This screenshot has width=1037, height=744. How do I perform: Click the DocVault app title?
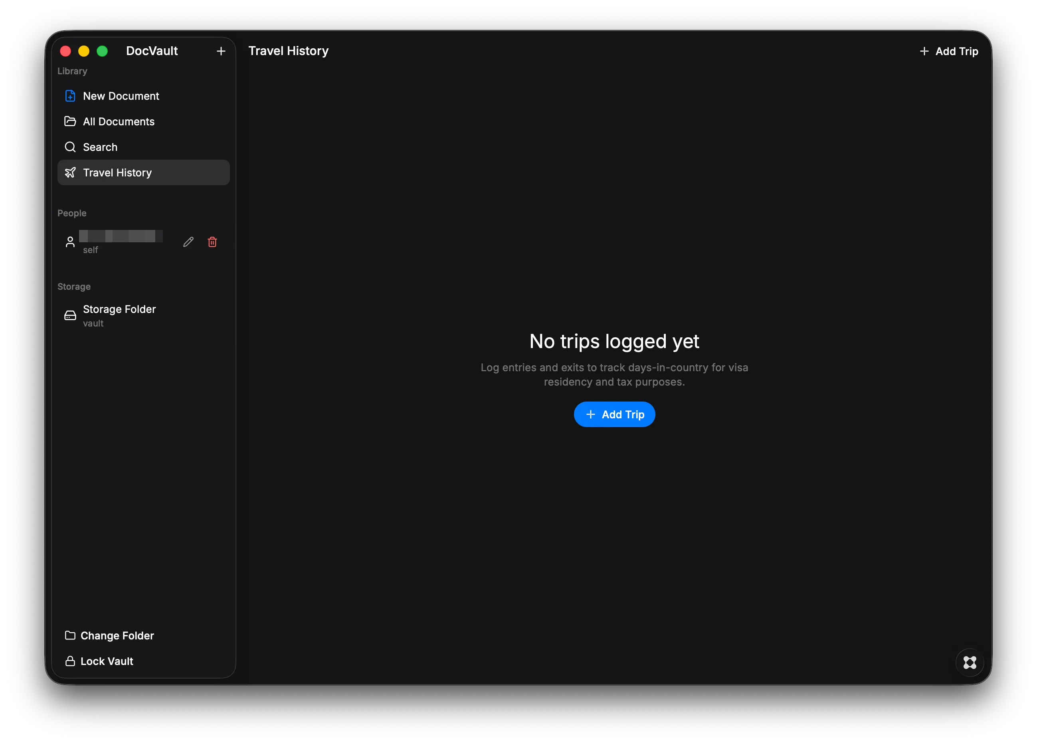pos(152,51)
